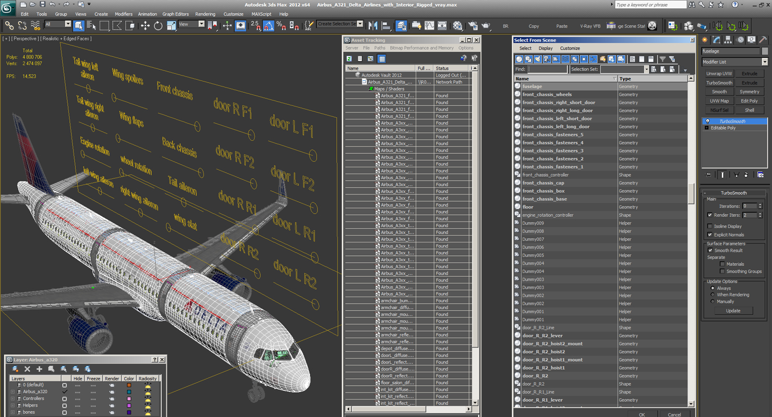This screenshot has width=772, height=417.
Task: Open the Hierarchy command panel tab
Action: coord(728,40)
